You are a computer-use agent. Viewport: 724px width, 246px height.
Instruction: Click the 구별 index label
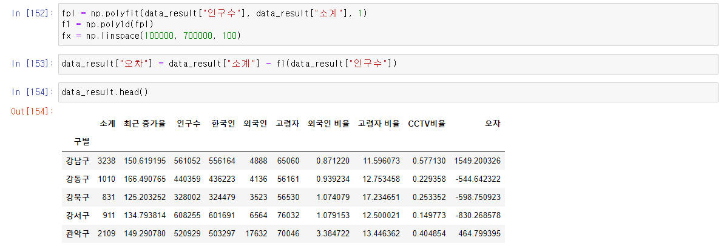82,142
